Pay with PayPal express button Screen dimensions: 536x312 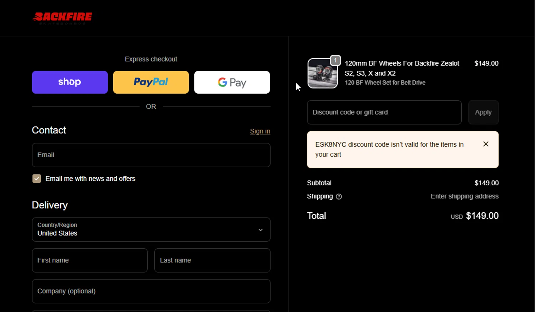coord(151,82)
